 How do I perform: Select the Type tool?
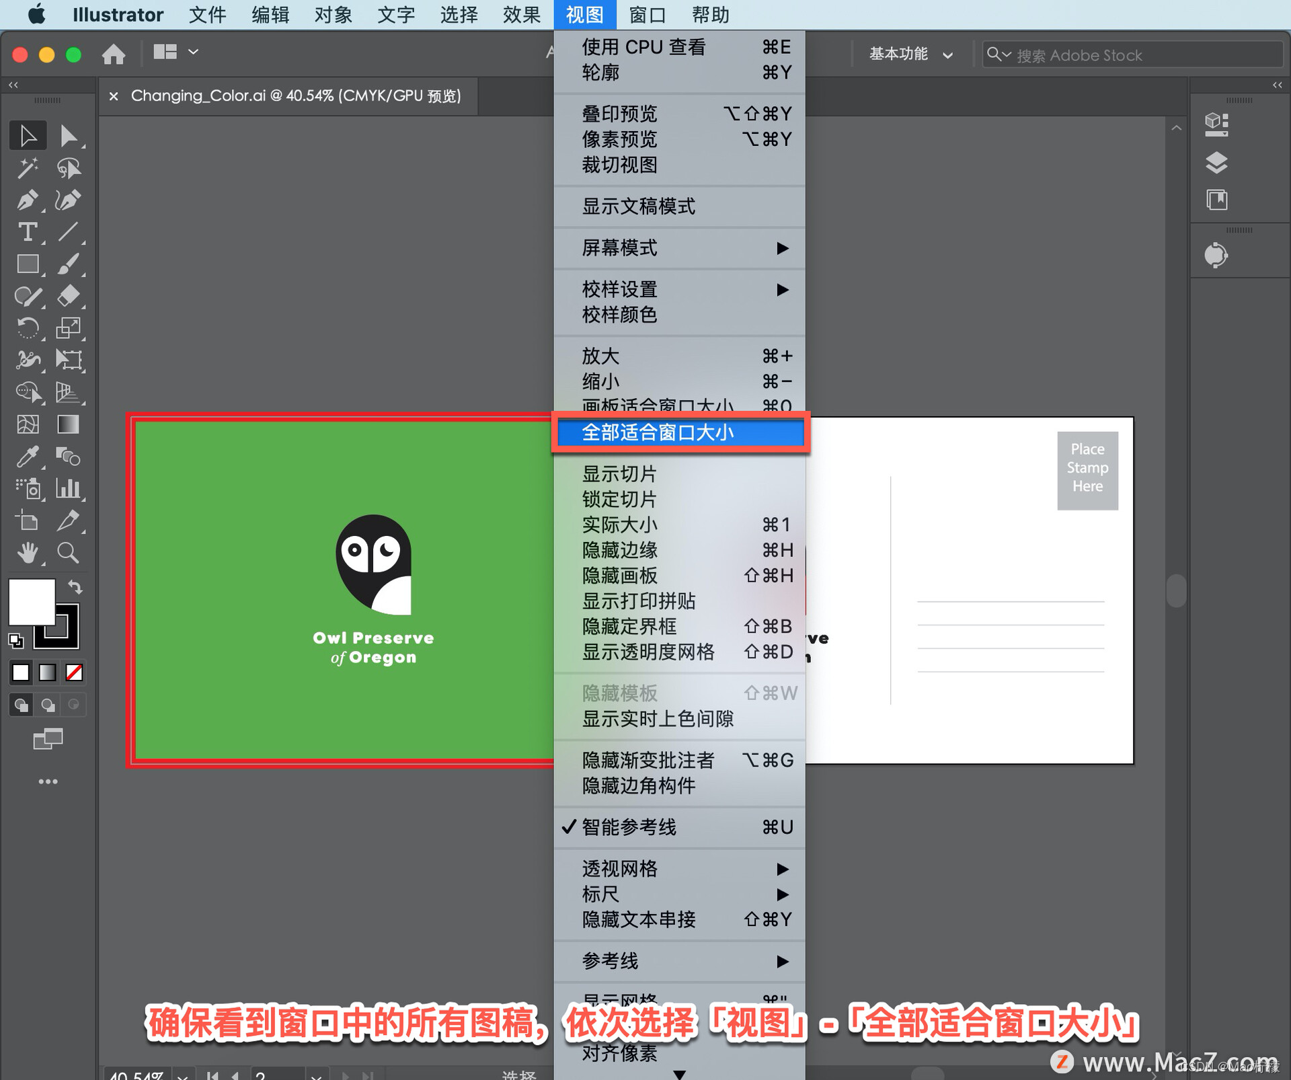point(27,232)
